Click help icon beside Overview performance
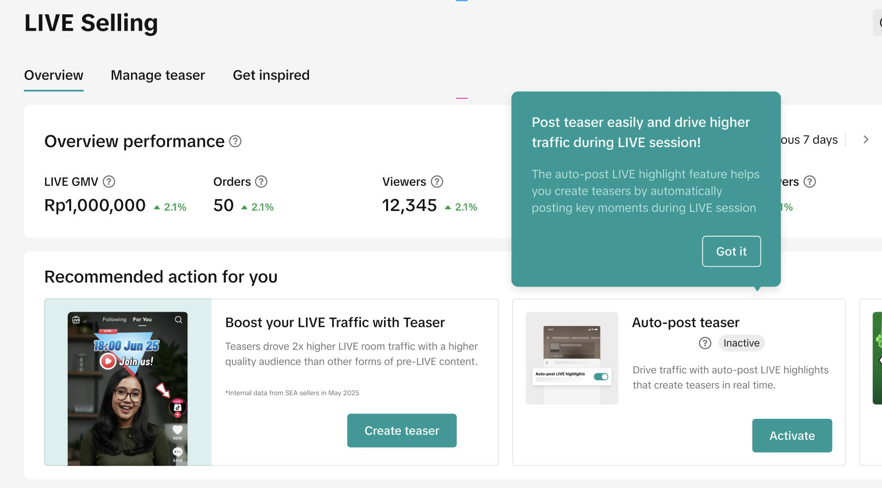Viewport: 882px width, 488px height. [x=235, y=141]
